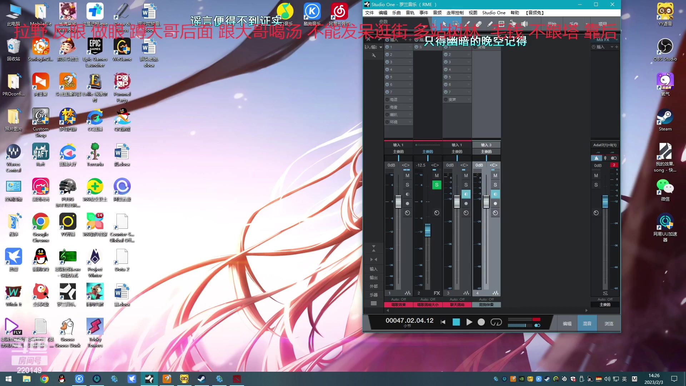
Task: Click the Record button in transport
Action: (x=481, y=322)
